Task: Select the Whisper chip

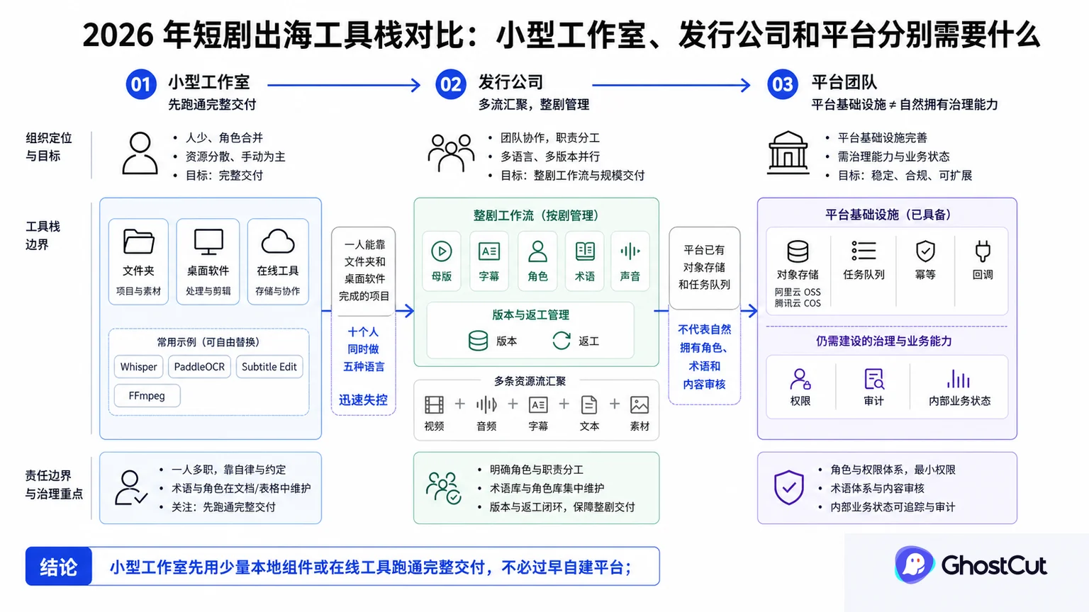Action: click(138, 367)
